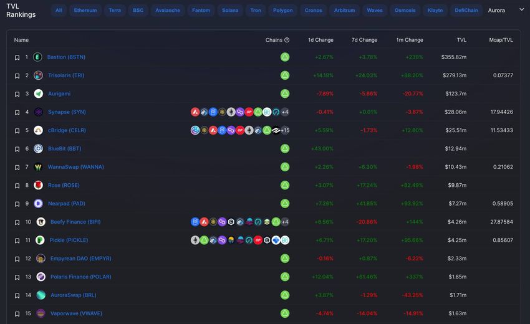Viewport: 530px width, 324px height.
Task: Bookmark the Bastion (BSTN) row
Action: (17, 57)
